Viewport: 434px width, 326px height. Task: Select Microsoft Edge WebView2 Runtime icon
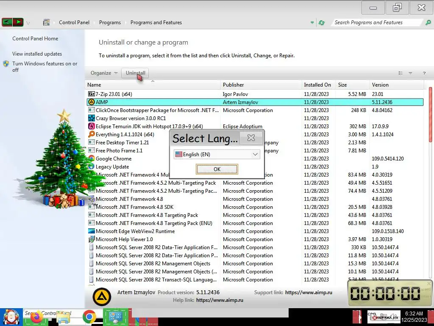92,231
